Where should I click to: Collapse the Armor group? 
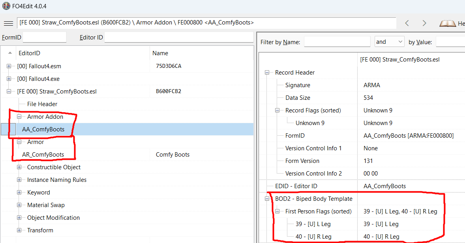[x=19, y=142]
